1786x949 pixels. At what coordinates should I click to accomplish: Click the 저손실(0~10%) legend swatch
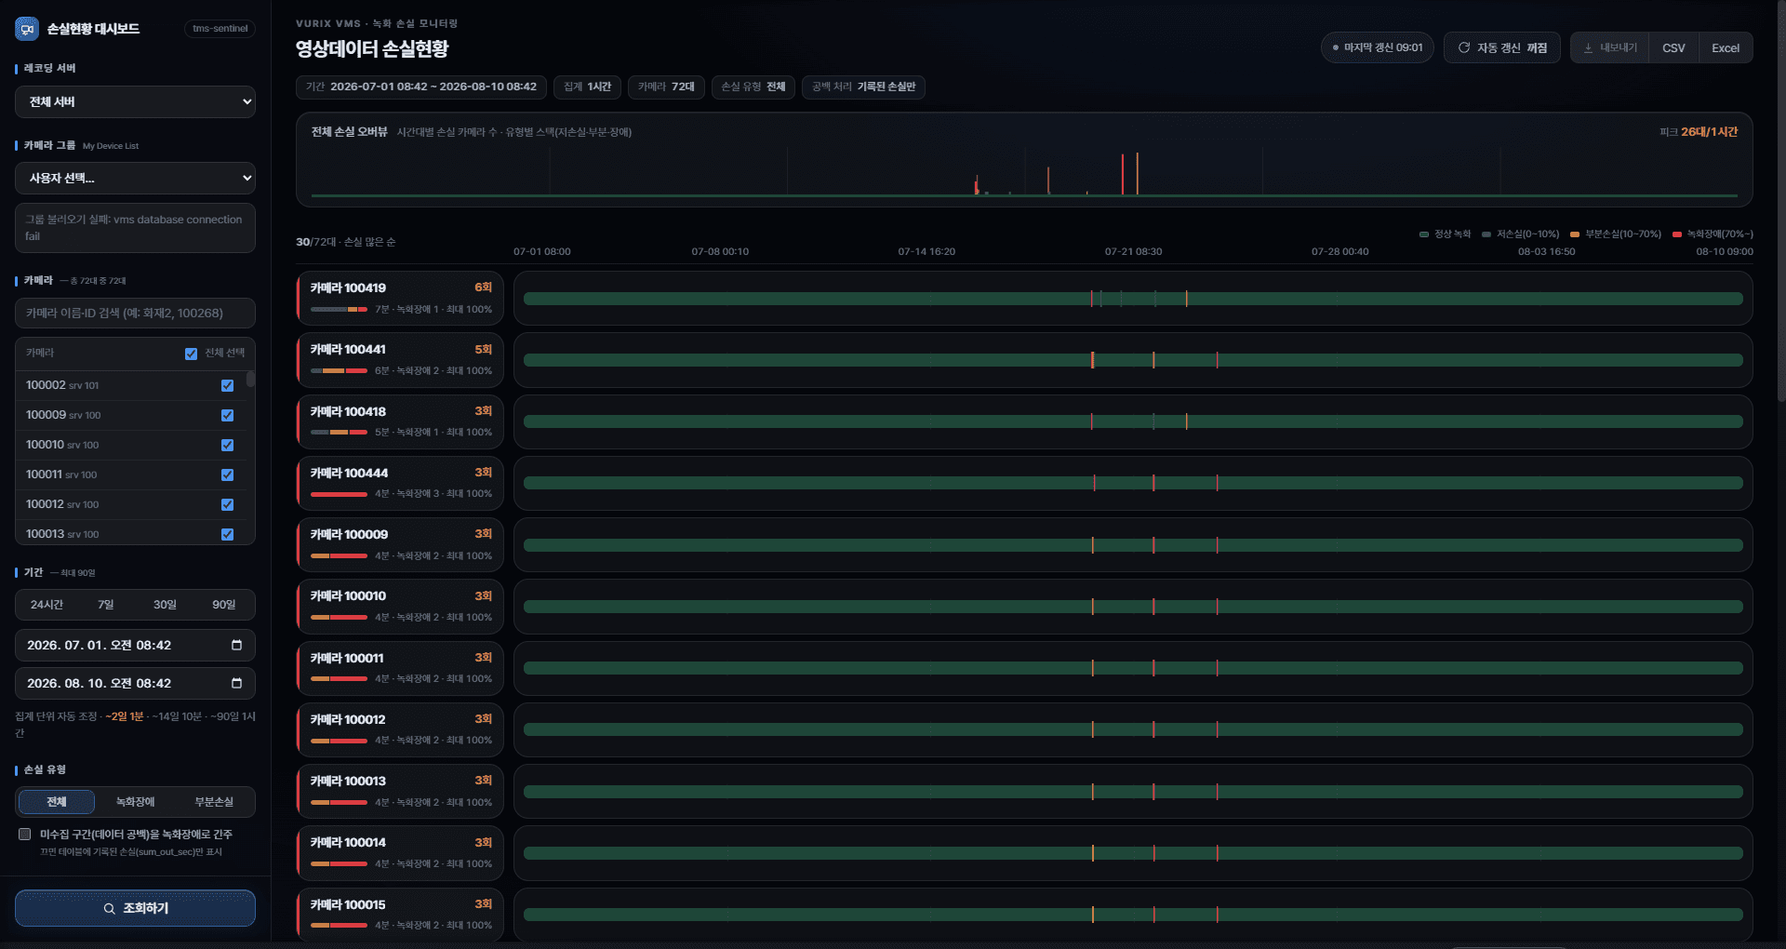coord(1486,234)
